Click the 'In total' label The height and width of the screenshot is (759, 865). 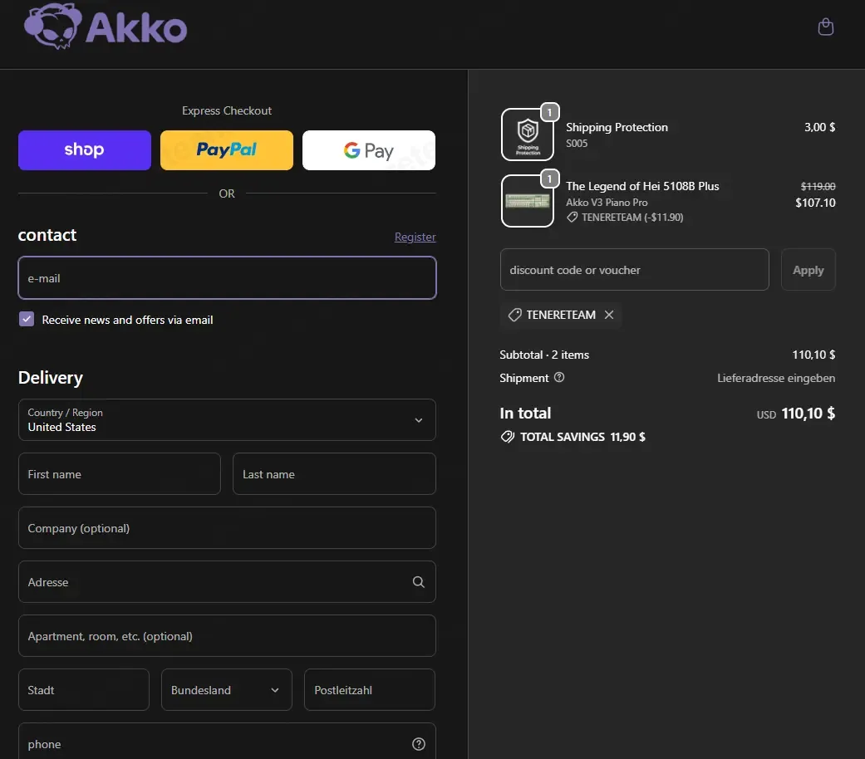tap(525, 414)
